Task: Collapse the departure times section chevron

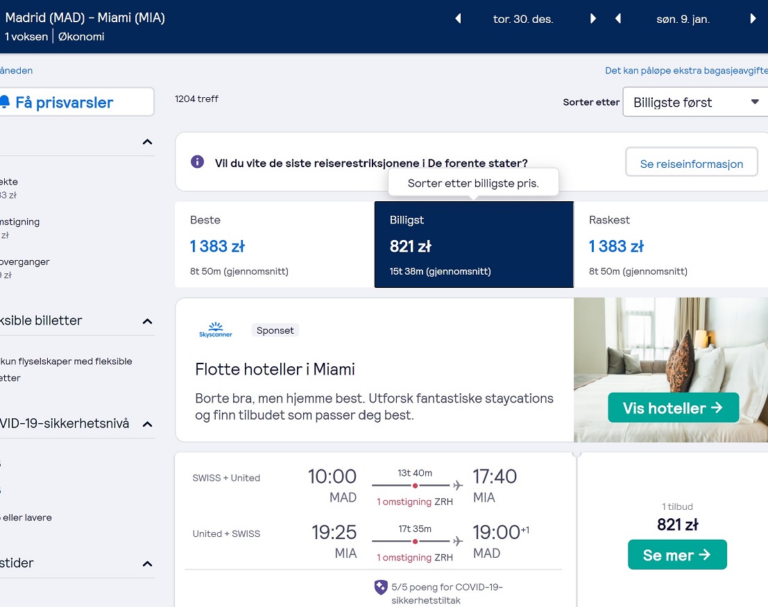Action: pos(148,564)
